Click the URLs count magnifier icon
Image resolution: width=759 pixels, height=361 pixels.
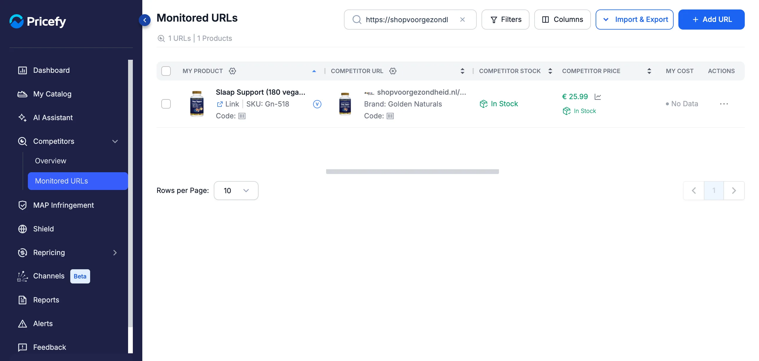161,38
